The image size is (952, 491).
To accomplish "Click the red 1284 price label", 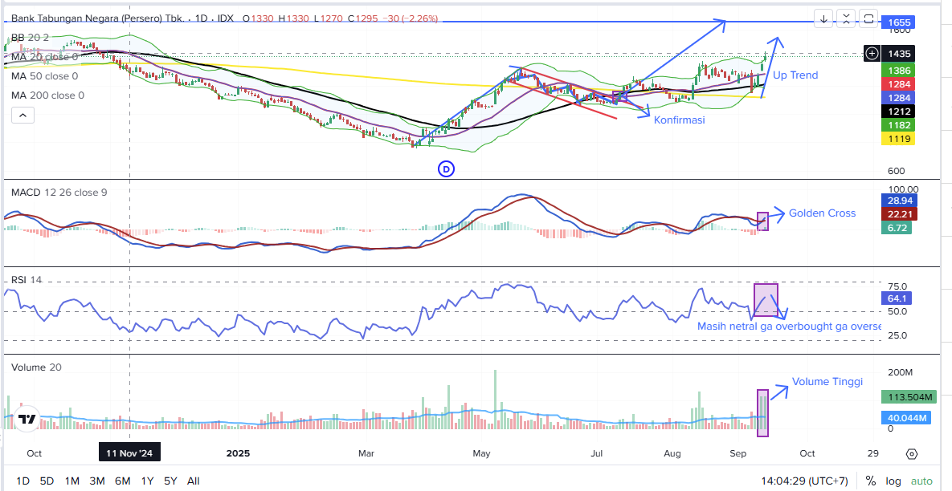I will [x=898, y=83].
